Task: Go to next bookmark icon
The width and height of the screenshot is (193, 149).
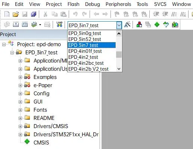Action: (x=135, y=14)
